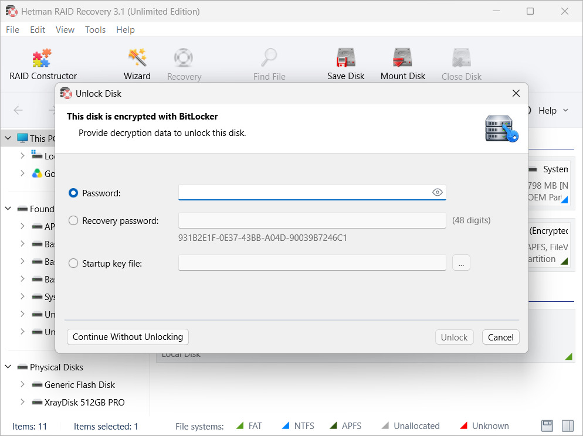Screen dimensions: 583x436
Task: Collapse the Physical Disks tree node
Action: click(8, 367)
